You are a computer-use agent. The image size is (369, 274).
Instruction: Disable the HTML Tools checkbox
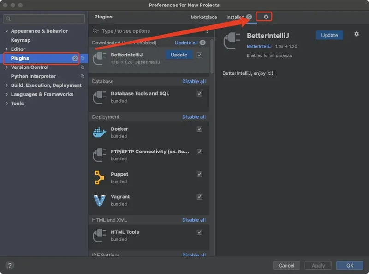tap(199, 232)
